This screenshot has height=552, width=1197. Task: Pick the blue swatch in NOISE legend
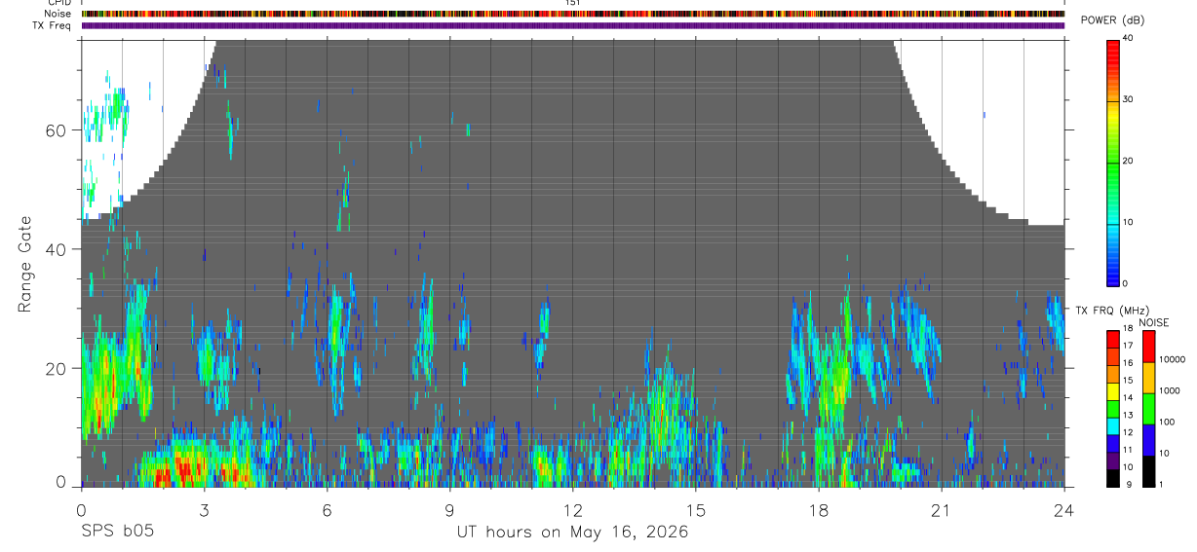1148,440
